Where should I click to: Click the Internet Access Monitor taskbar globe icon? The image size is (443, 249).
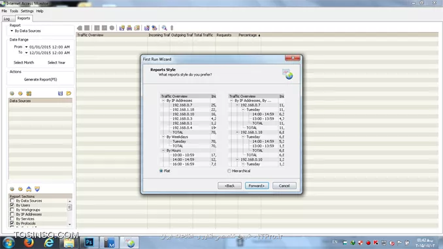129,242
